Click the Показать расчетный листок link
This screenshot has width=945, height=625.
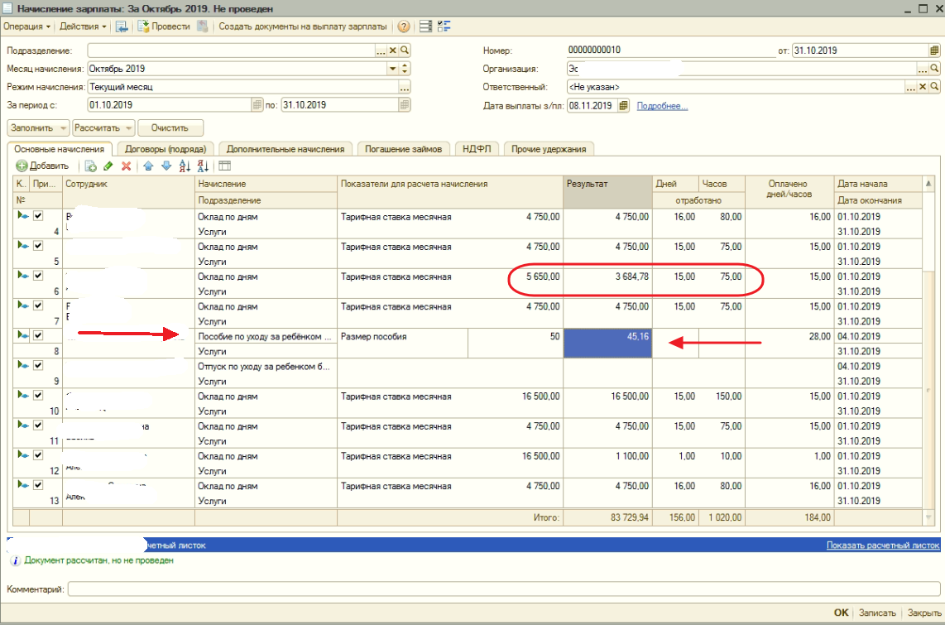point(882,546)
